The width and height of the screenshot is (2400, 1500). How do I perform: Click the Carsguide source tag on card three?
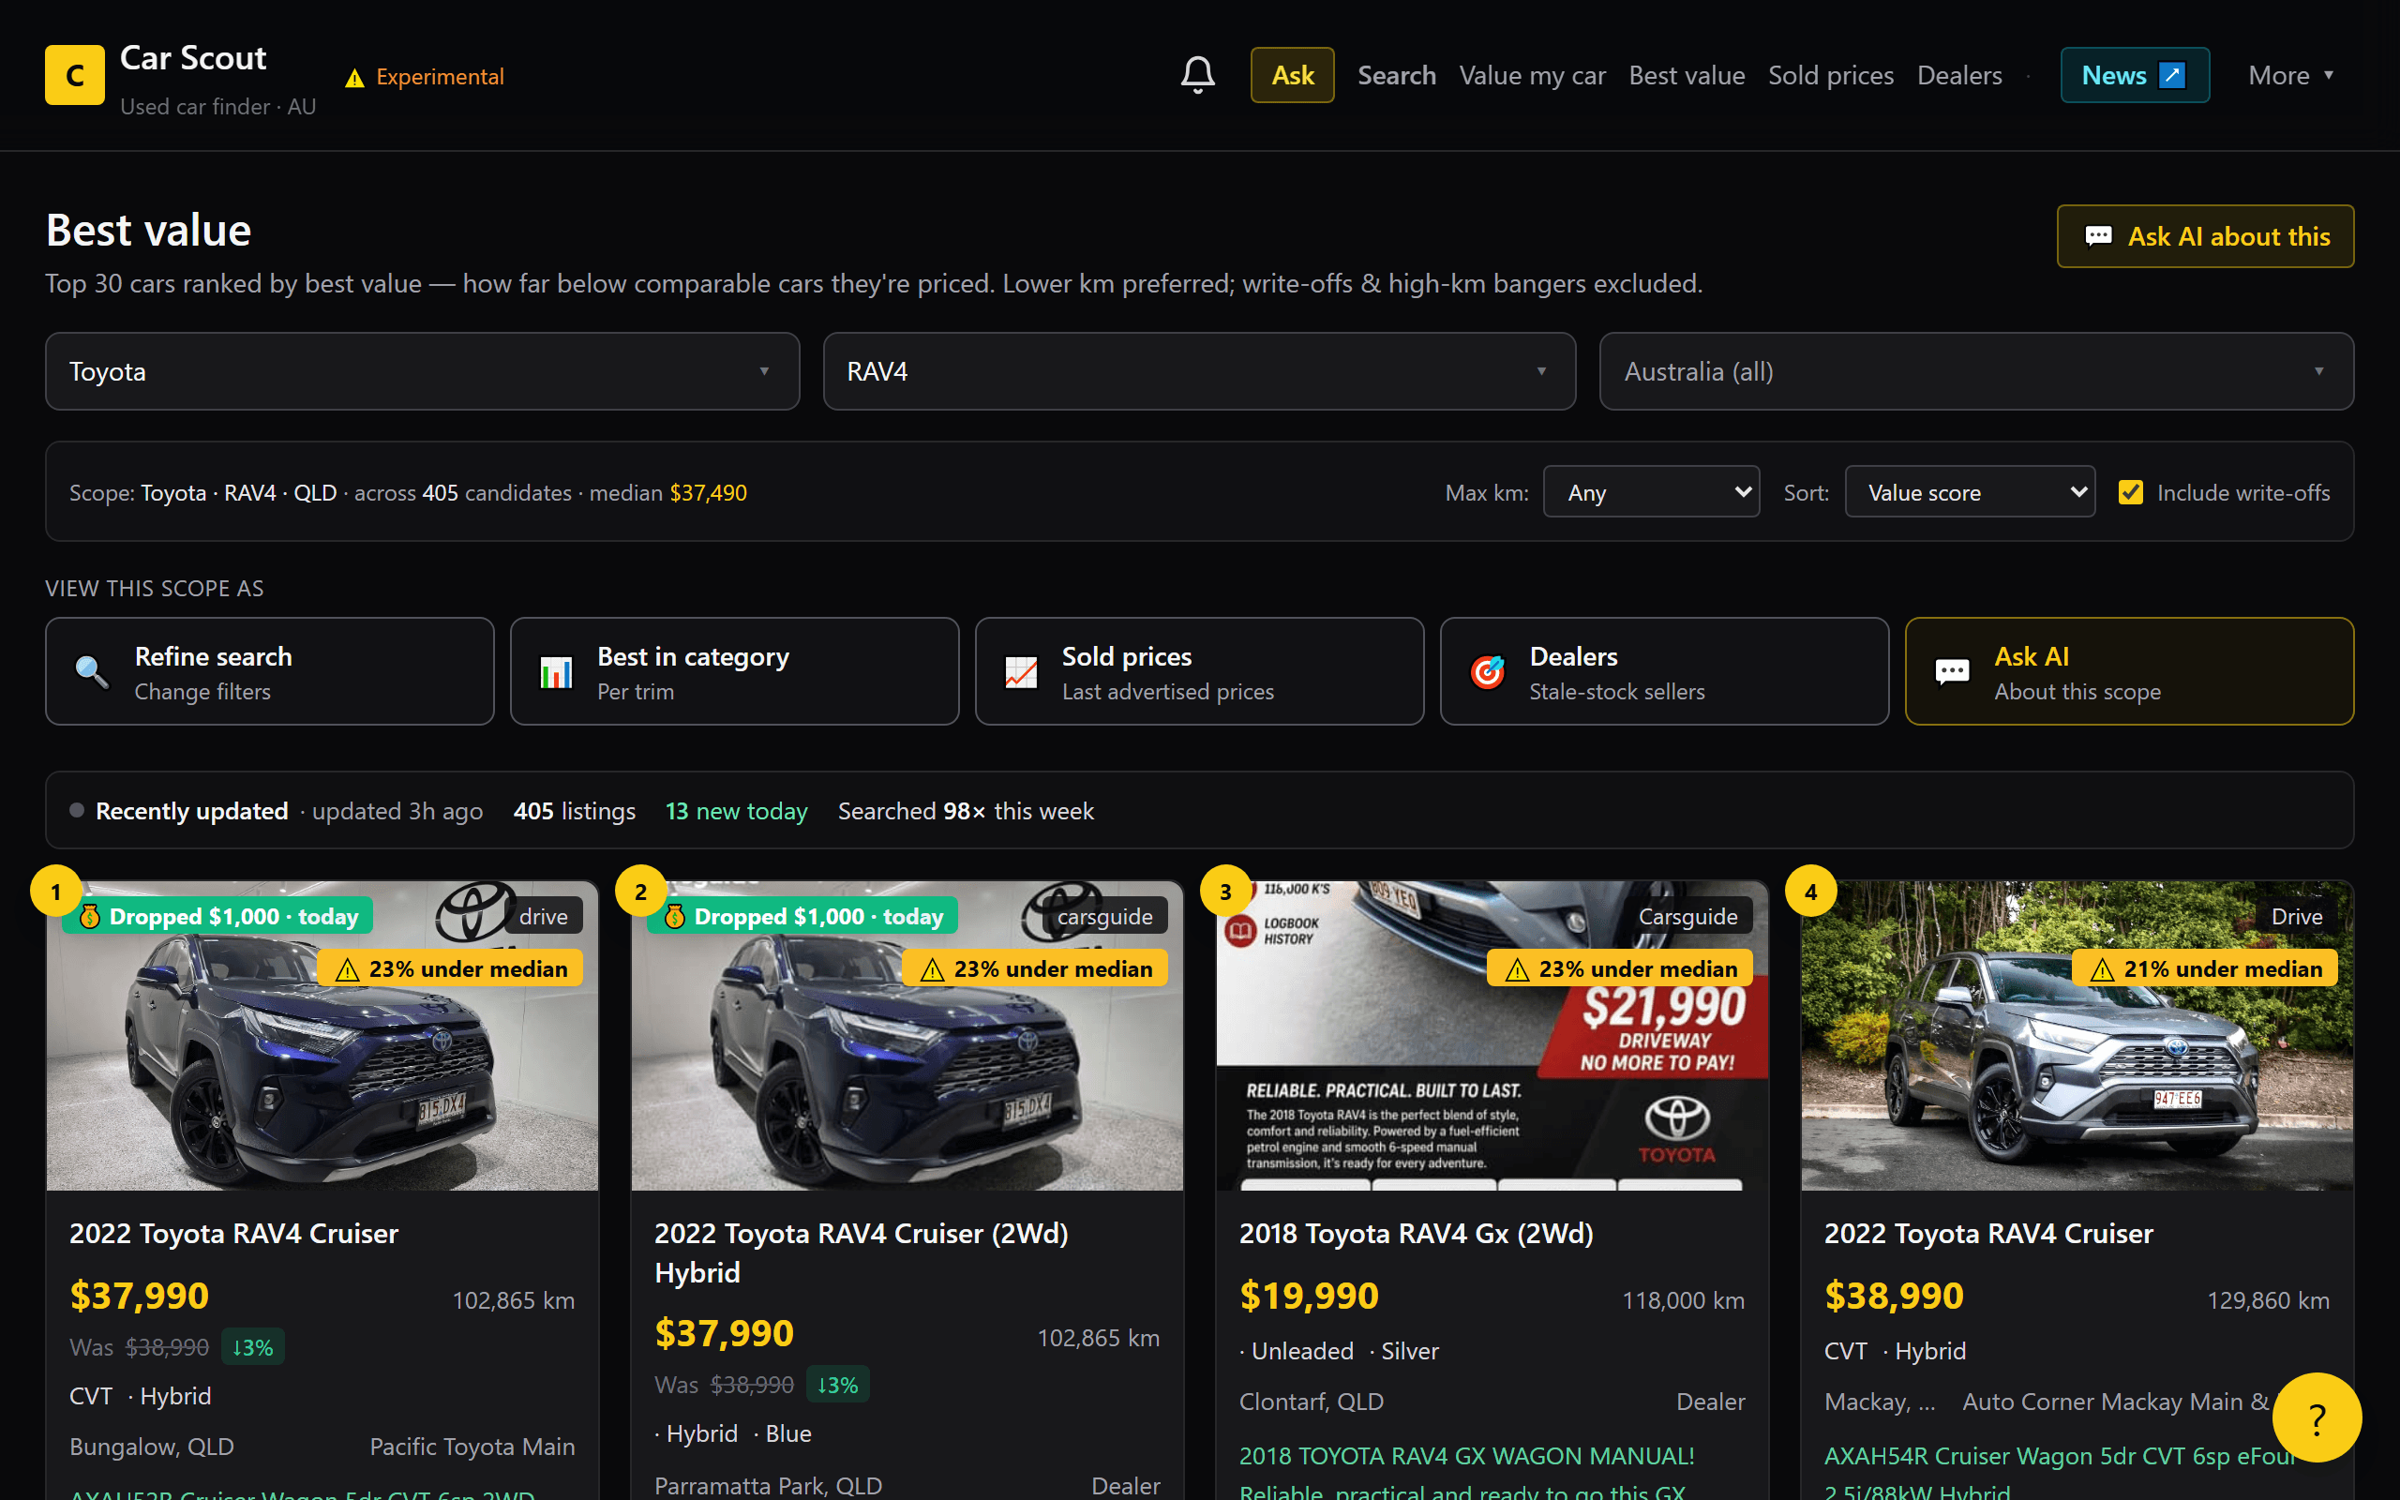coord(1687,917)
